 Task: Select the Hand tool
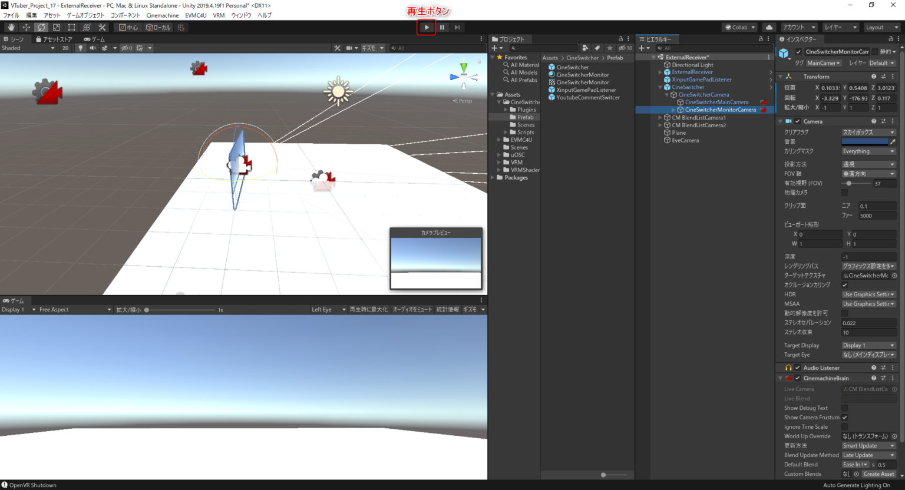(11, 27)
